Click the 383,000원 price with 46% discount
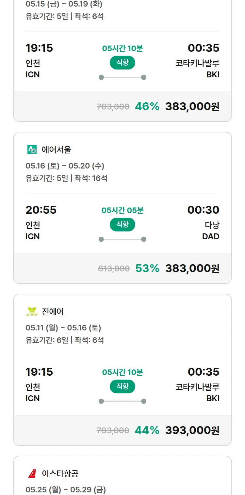 [x=192, y=107]
